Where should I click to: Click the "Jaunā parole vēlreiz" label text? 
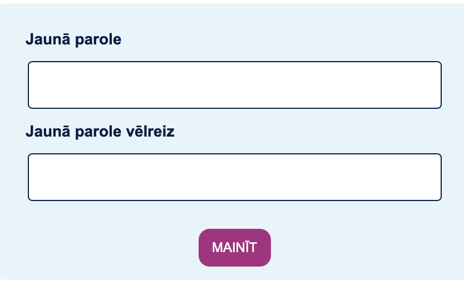100,132
